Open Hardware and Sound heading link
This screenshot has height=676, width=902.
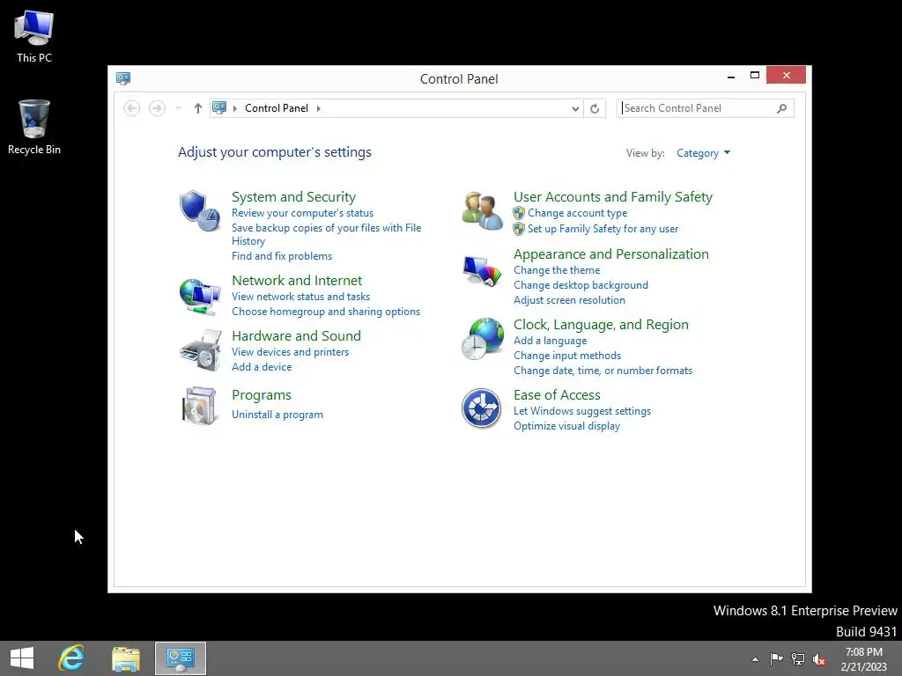pos(296,335)
